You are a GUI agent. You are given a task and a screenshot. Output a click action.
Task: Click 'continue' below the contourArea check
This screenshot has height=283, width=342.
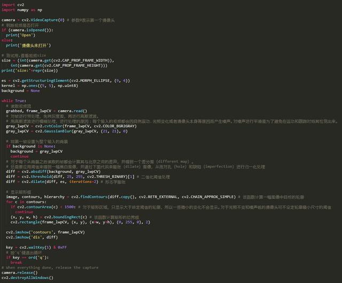point(24,212)
